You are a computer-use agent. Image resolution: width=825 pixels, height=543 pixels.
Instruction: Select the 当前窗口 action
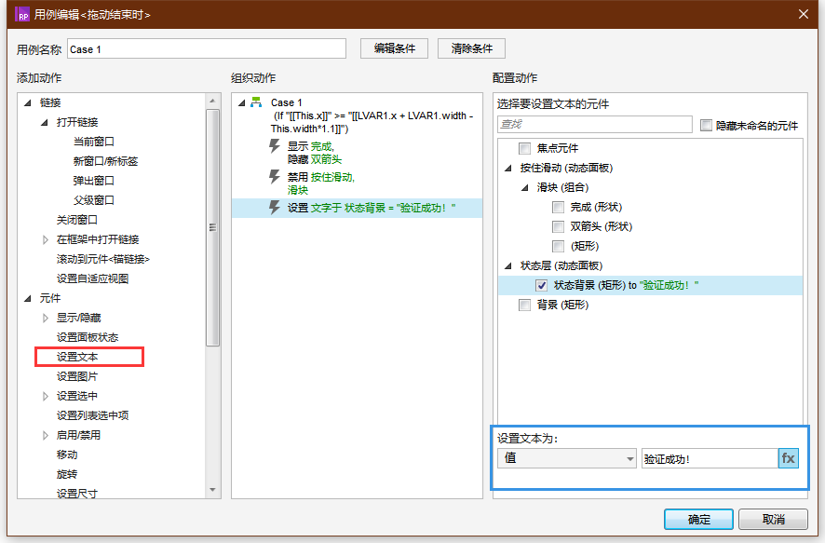(94, 142)
